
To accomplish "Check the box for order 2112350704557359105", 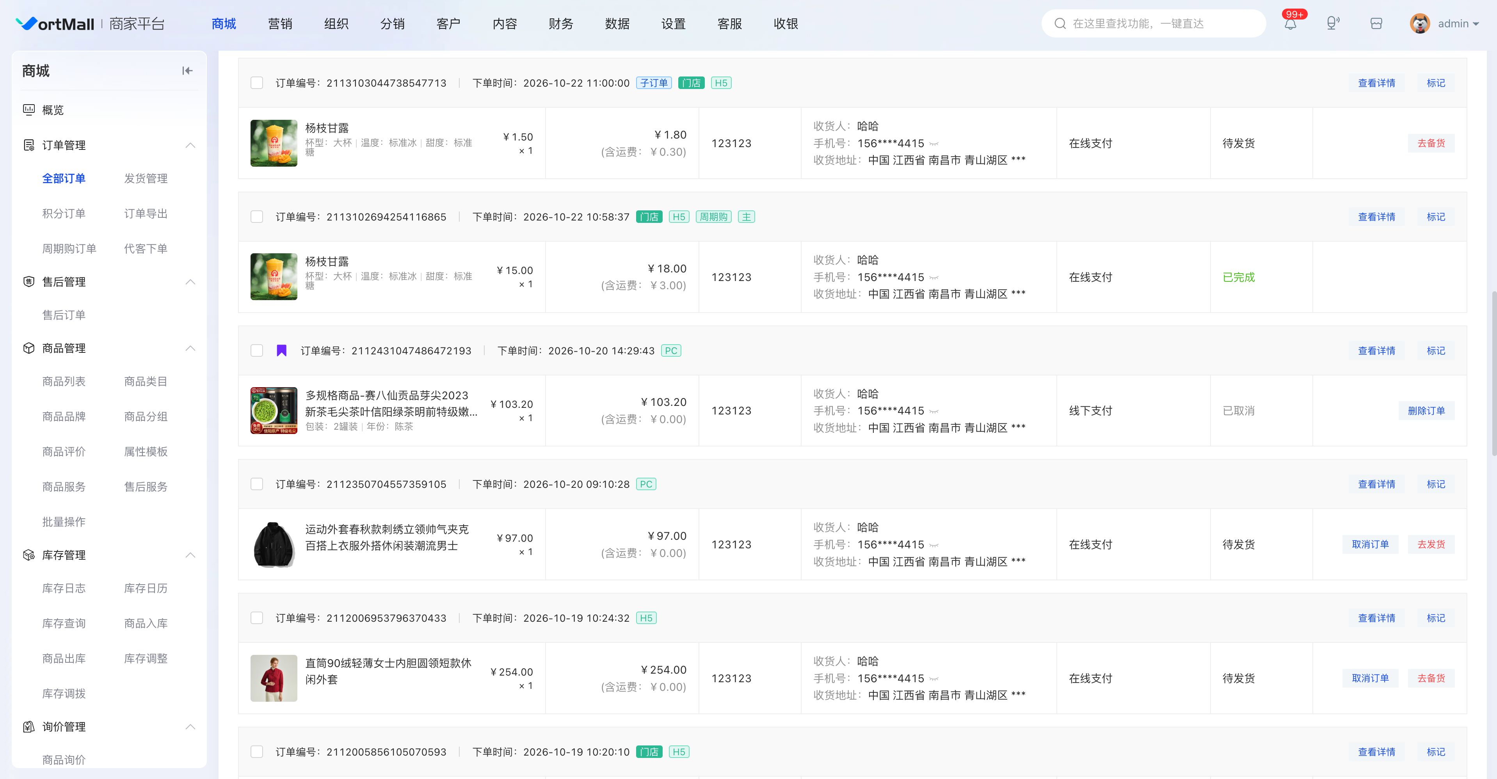I will point(257,484).
